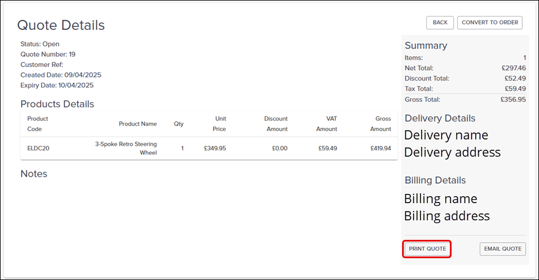Click the Billing name text

point(441,199)
